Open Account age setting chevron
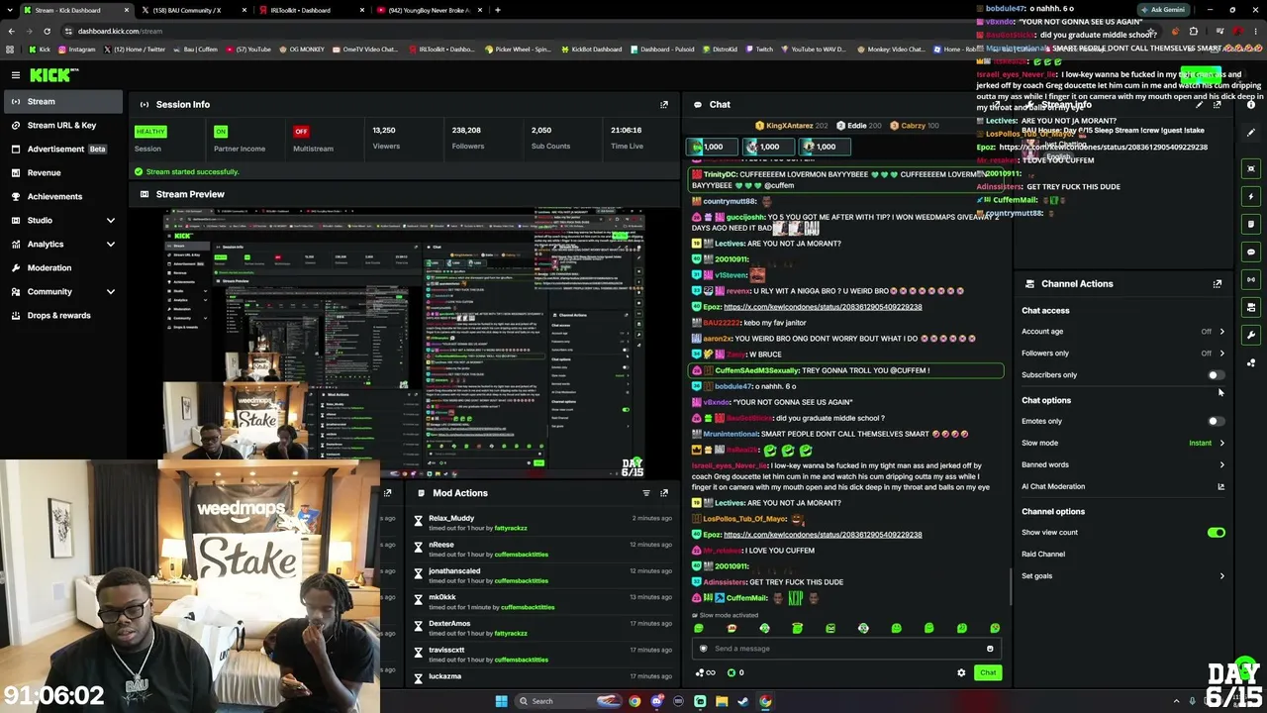Viewport: 1267px width, 713px height. (1221, 332)
